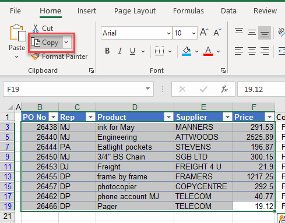
Task: Toggle bottom vertical alignment
Action: [x=265, y=33]
